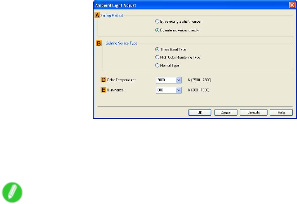Screen dimensions: 297x204
Task: Click the green pencil note icon
Action: pyautogui.click(x=12, y=192)
